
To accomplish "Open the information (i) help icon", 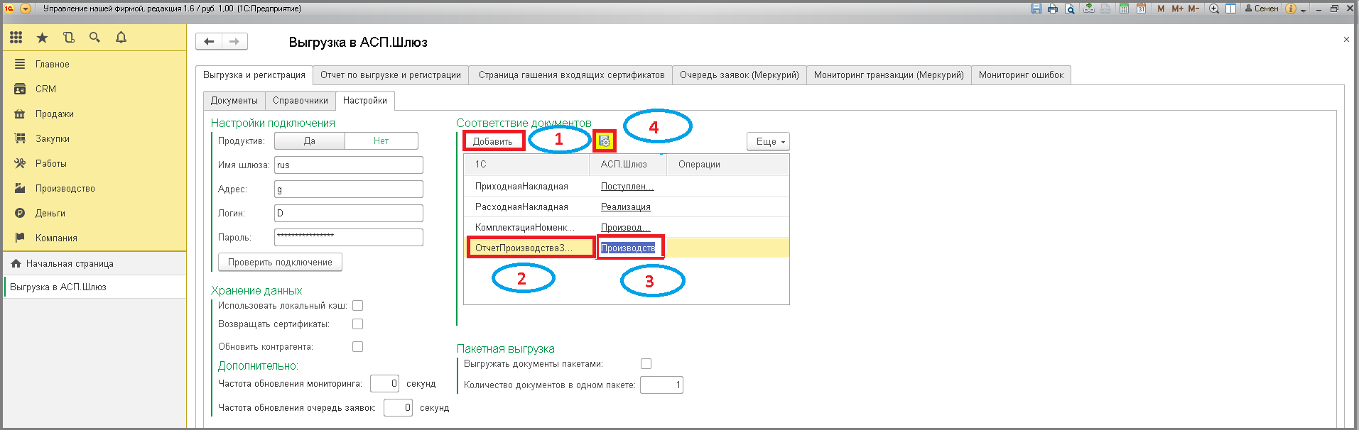I will click(x=1291, y=9).
